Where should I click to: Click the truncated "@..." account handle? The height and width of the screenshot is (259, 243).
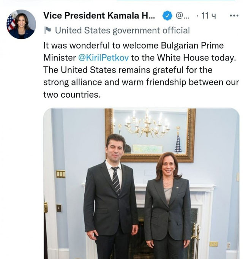[182, 16]
